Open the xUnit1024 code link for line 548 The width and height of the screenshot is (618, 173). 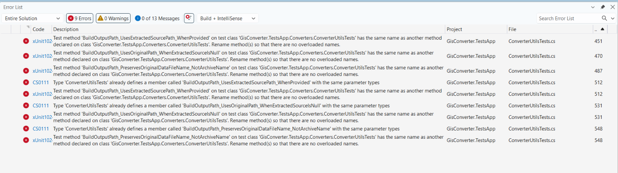click(42, 140)
